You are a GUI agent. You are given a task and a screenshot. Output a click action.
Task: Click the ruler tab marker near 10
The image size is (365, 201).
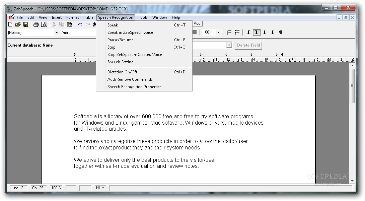201,55
